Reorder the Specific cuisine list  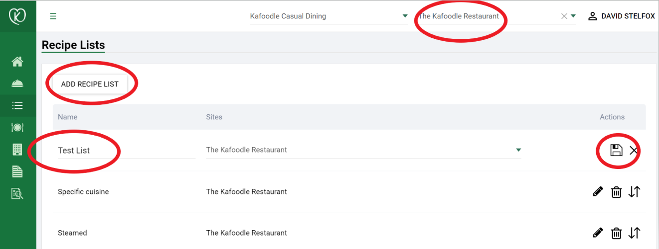[x=634, y=192]
